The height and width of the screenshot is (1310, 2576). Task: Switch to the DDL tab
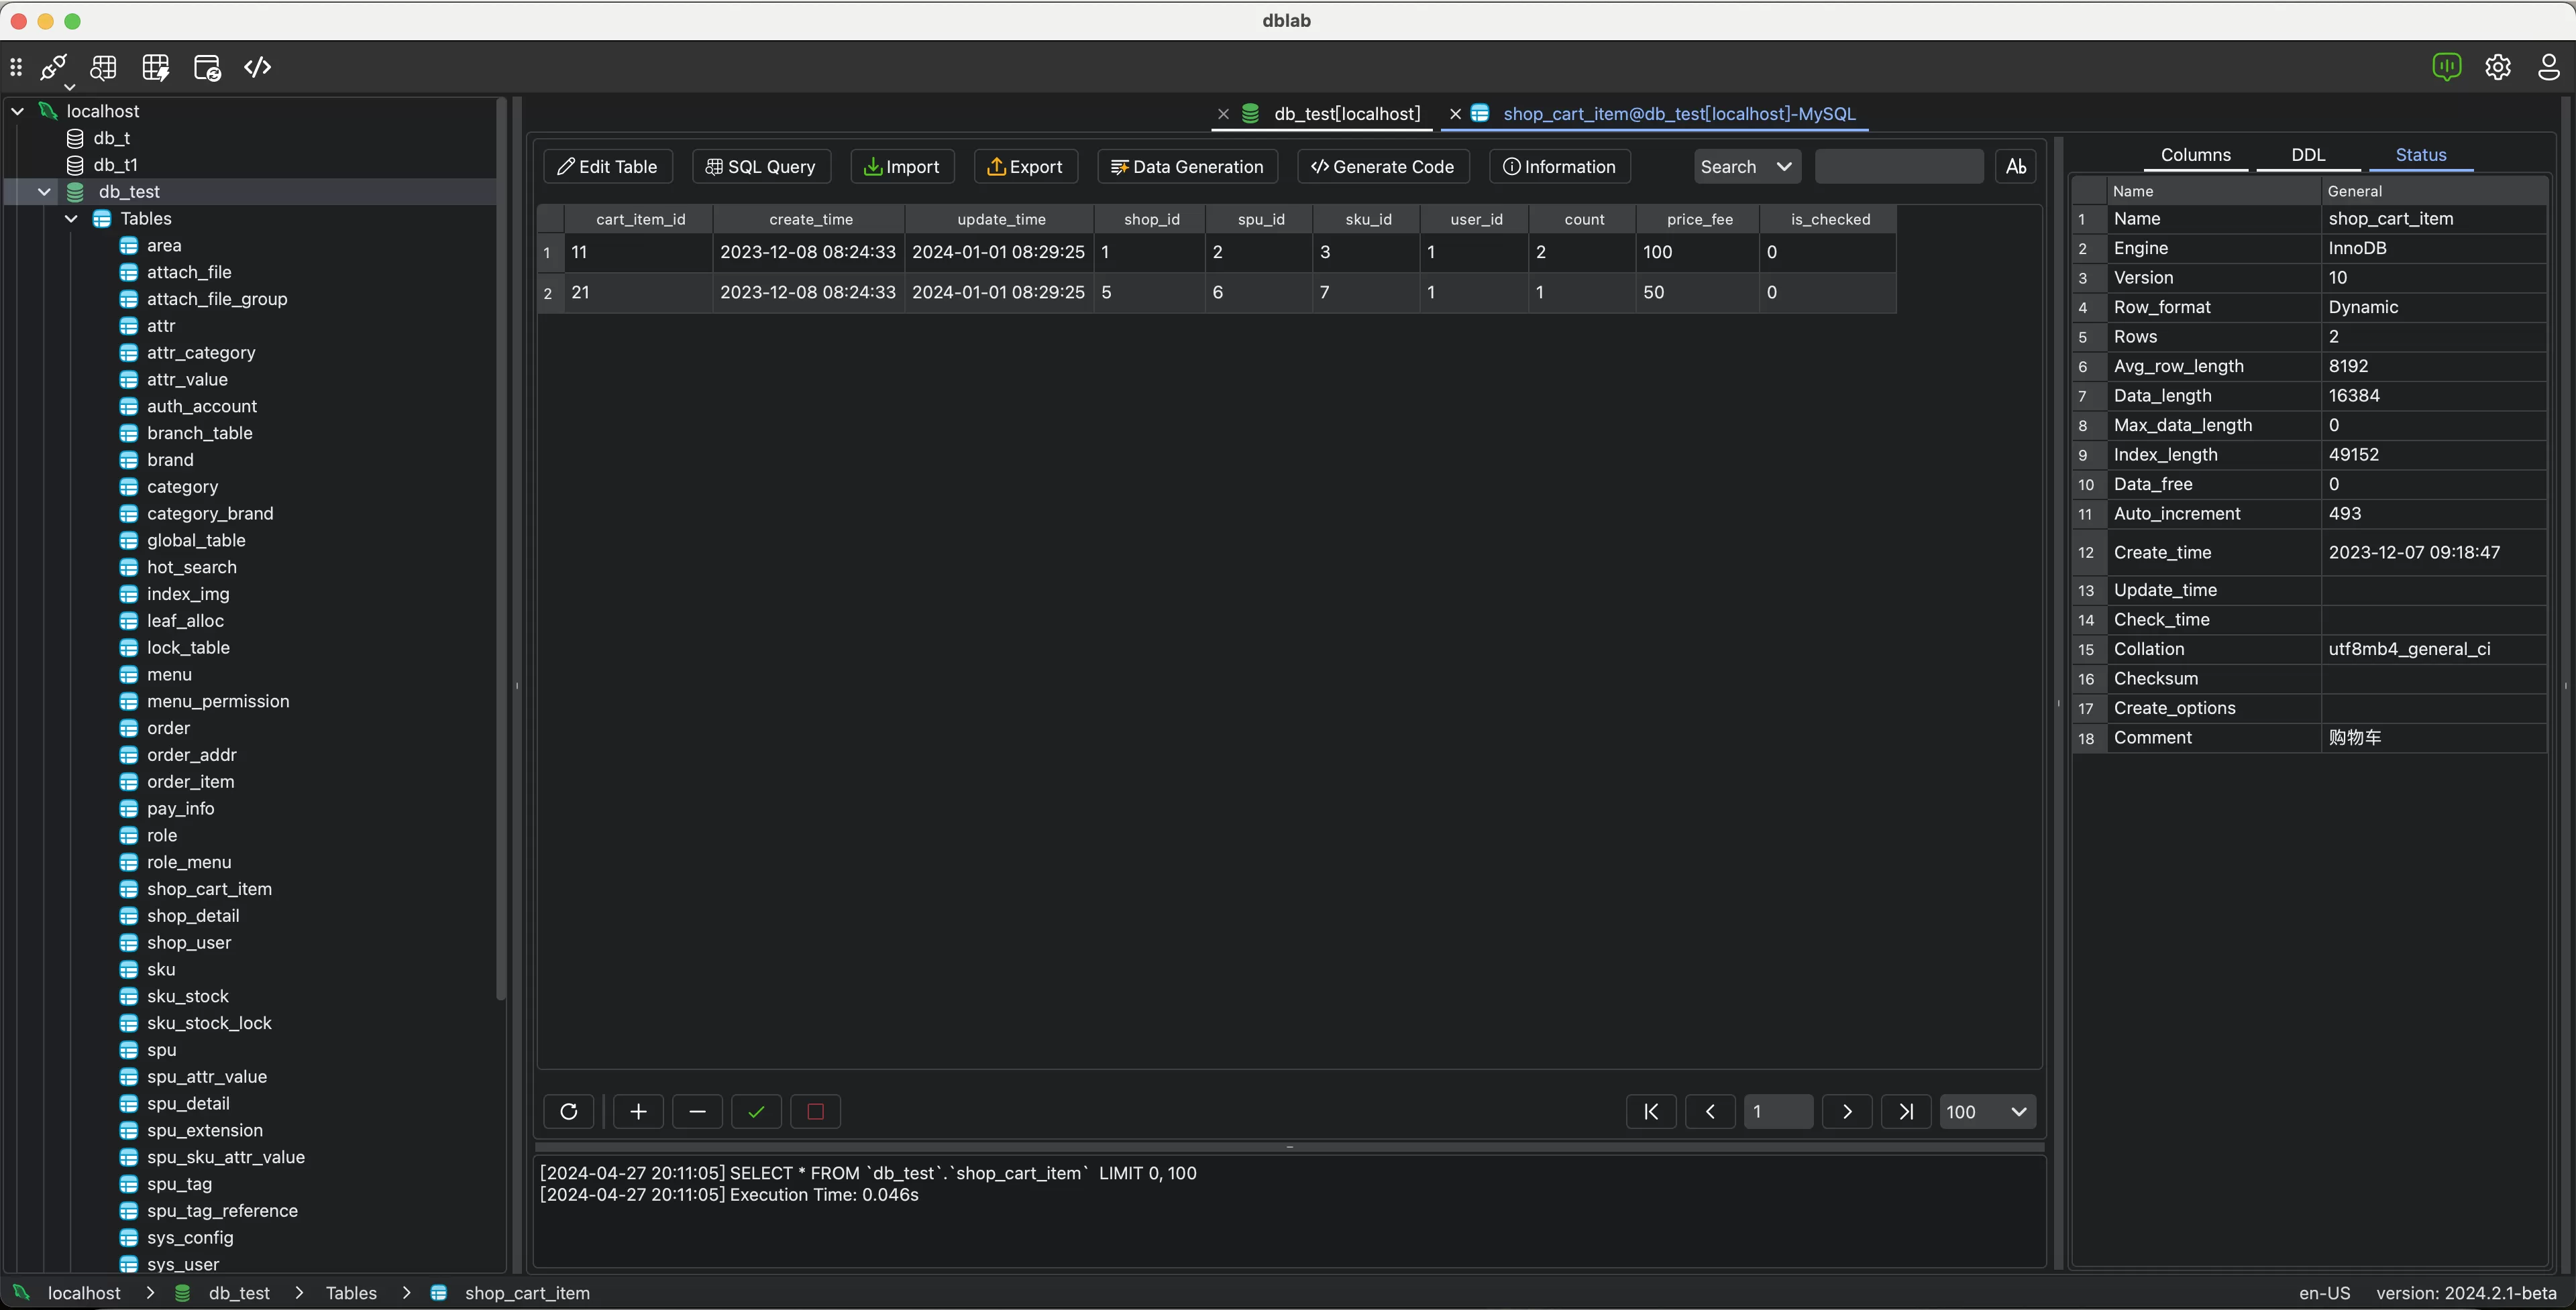[2308, 155]
